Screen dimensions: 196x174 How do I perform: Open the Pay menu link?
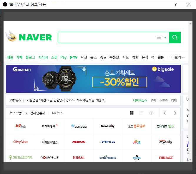(64, 57)
